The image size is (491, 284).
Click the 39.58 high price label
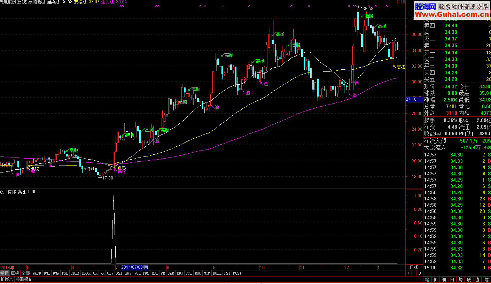point(368,8)
